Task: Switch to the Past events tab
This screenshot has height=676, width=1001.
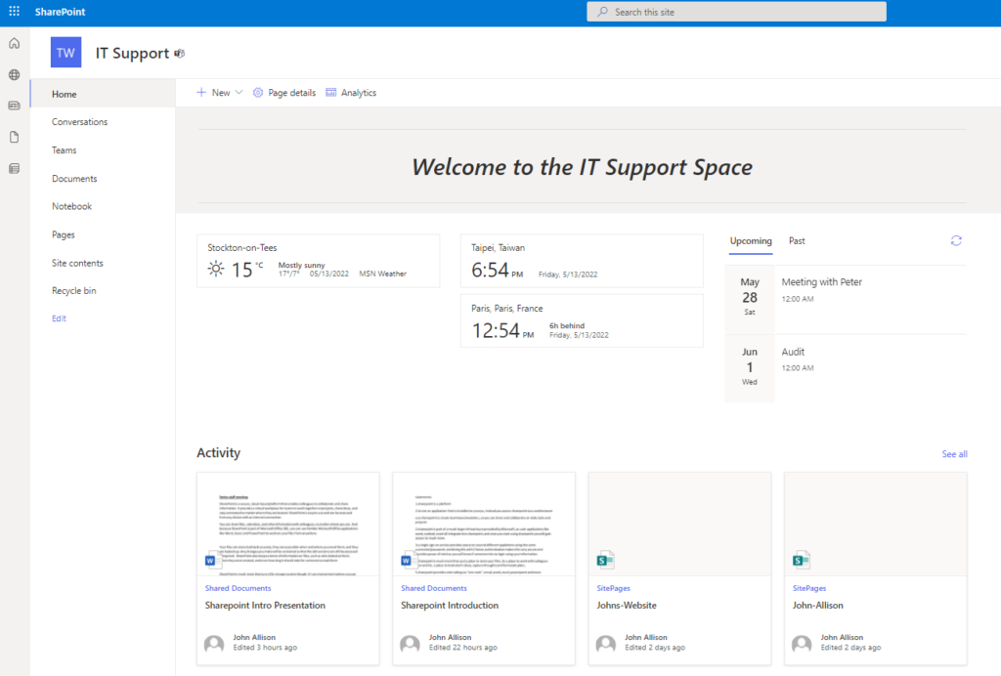Action: tap(797, 240)
